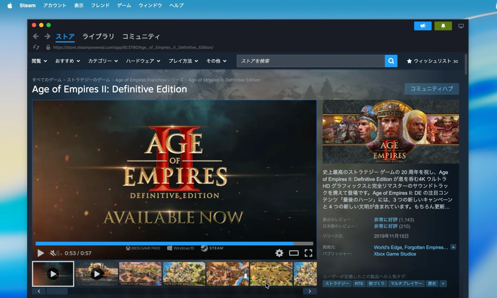Click the padlock icon beside the URL
The height and width of the screenshot is (298, 497).
[x=48, y=47]
